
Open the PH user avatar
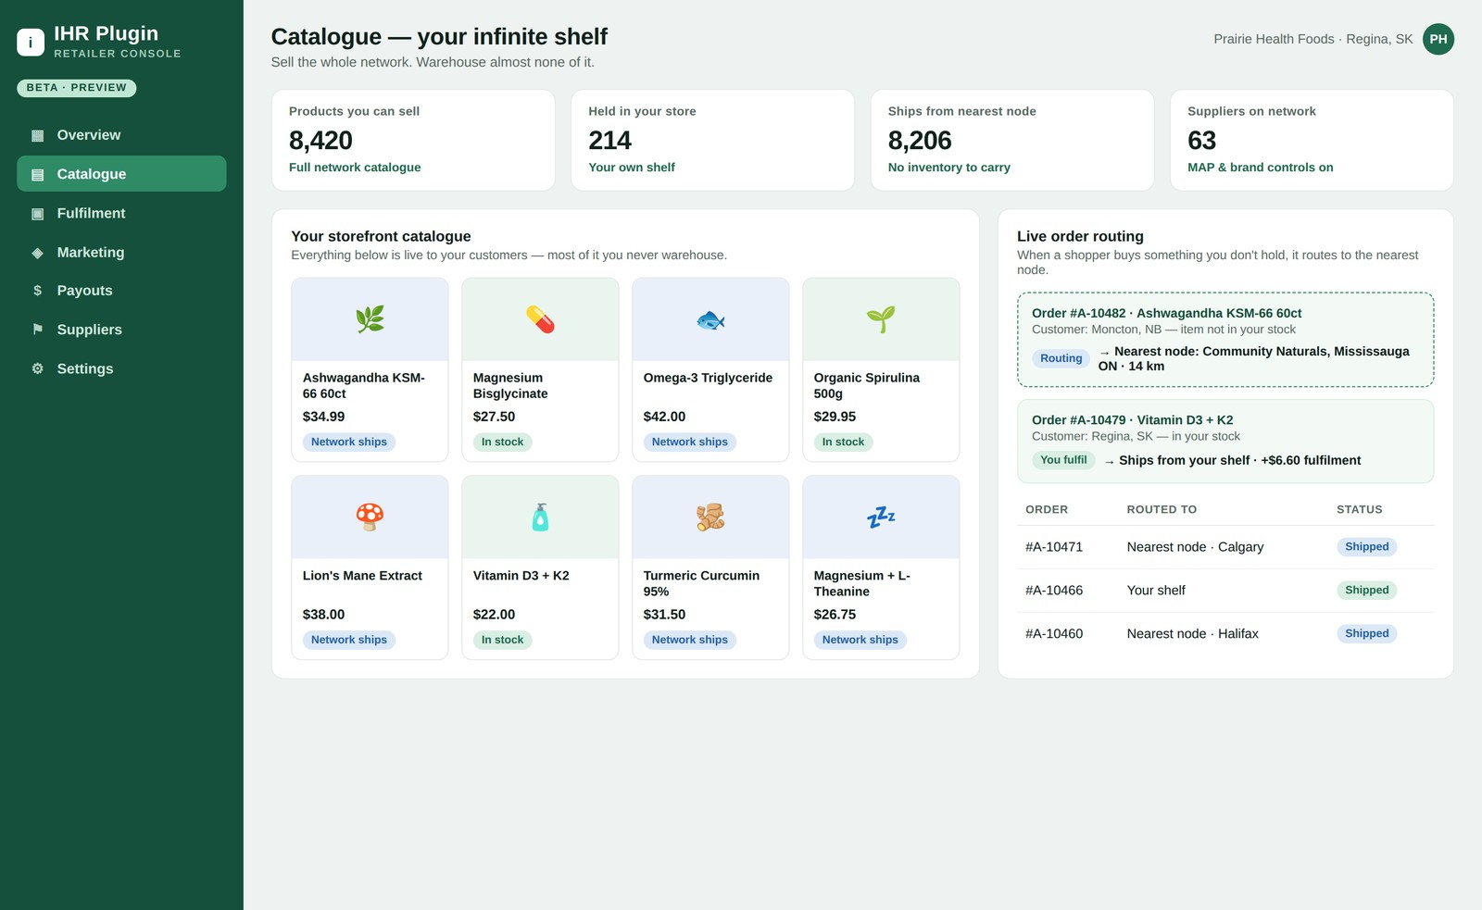pyautogui.click(x=1438, y=39)
